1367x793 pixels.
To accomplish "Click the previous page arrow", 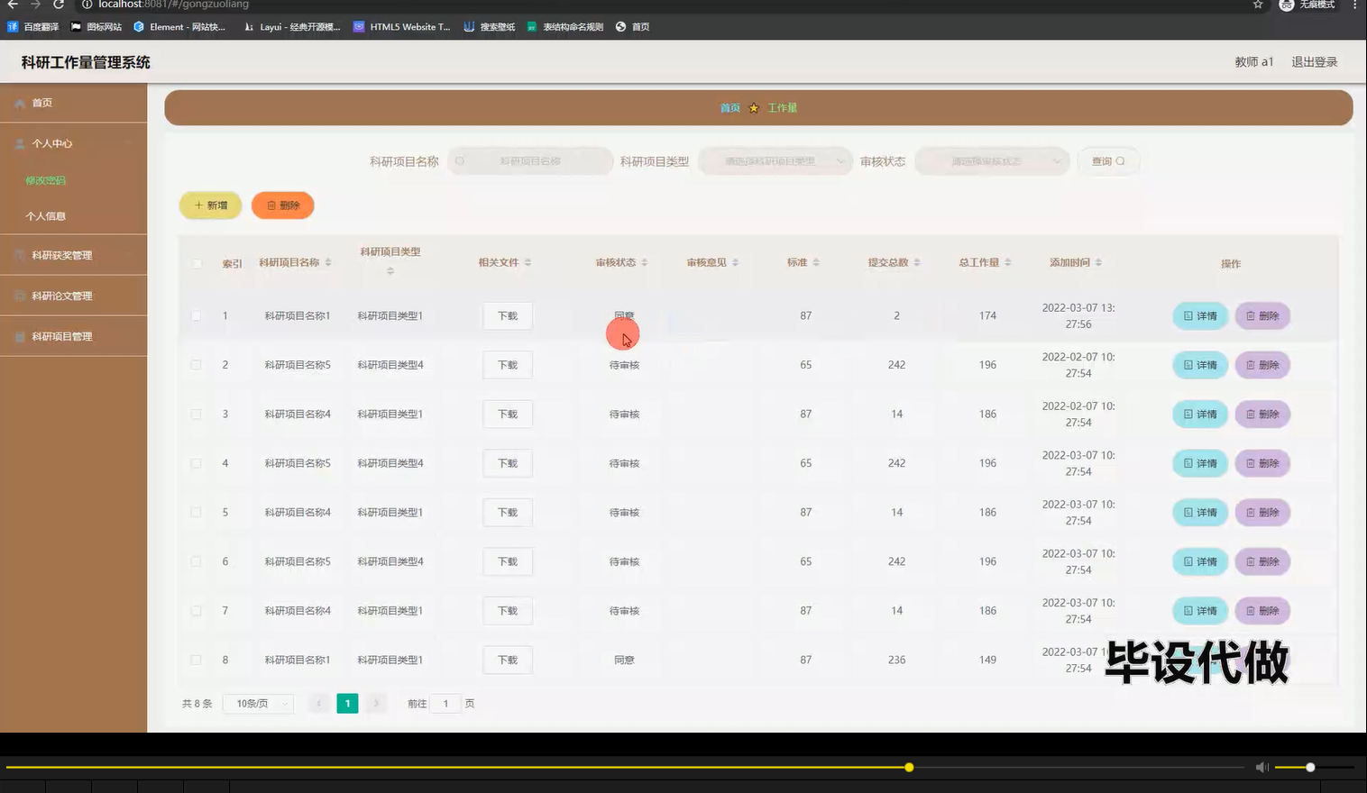I will coord(318,704).
